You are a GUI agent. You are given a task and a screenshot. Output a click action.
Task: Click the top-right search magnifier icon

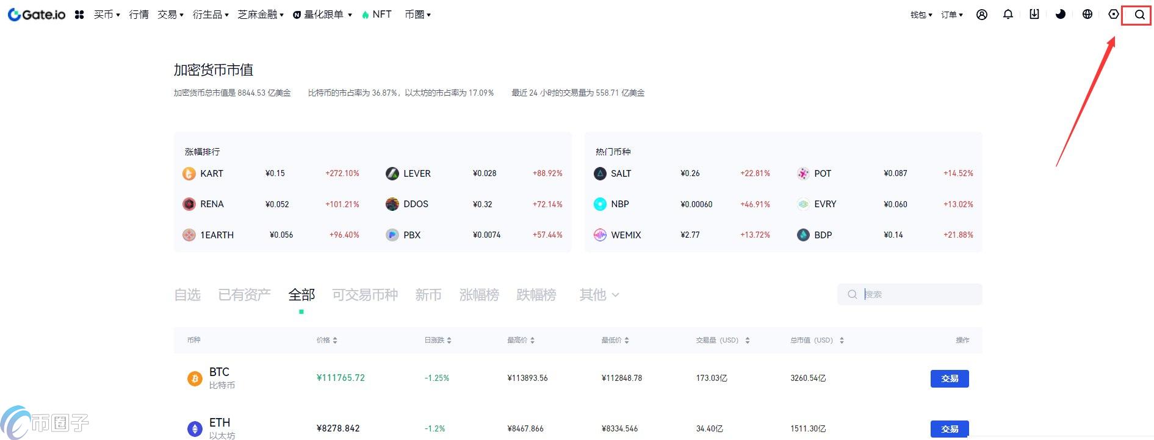coord(1140,15)
